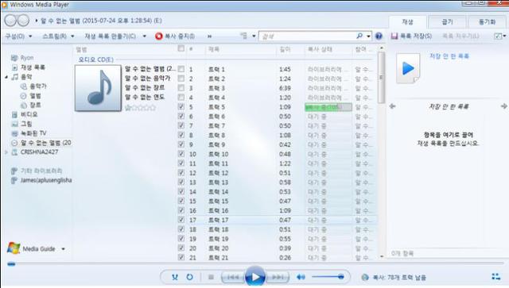Go forward with the round Forward button
The height and width of the screenshot is (288, 509).
pos(23,21)
